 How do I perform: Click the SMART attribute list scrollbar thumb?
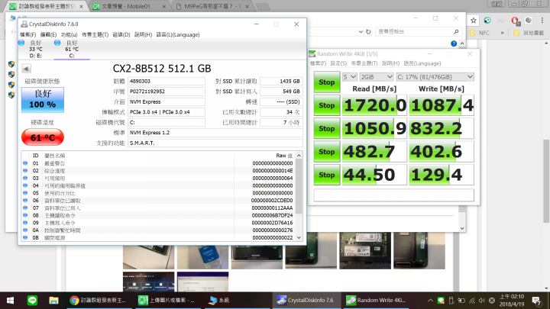299,186
